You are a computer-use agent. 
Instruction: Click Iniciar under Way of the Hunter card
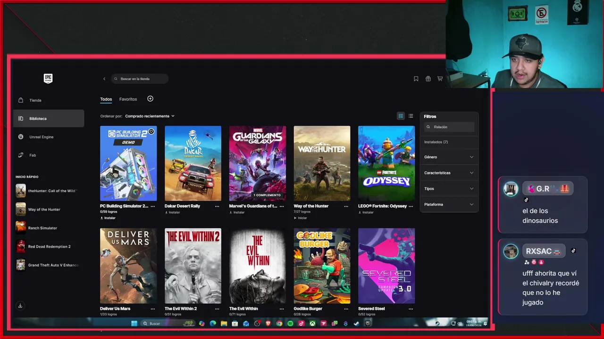point(301,218)
